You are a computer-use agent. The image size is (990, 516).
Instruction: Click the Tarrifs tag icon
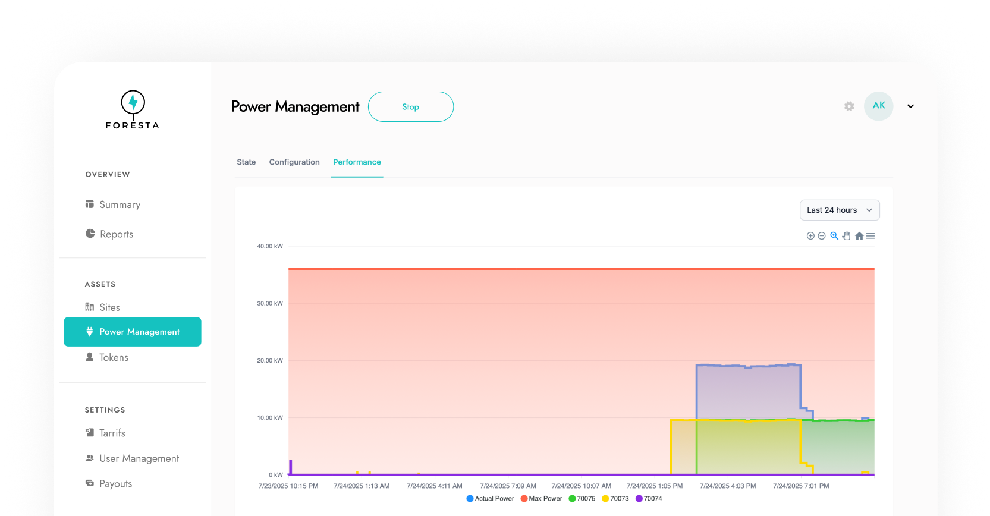(90, 433)
